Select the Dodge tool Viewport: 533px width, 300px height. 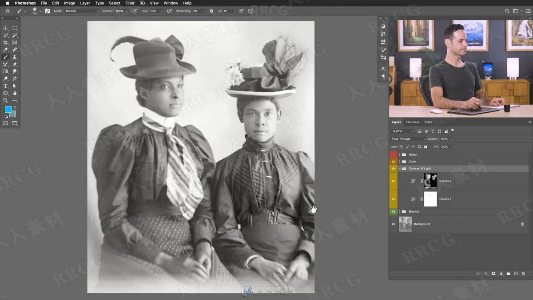coord(6,79)
